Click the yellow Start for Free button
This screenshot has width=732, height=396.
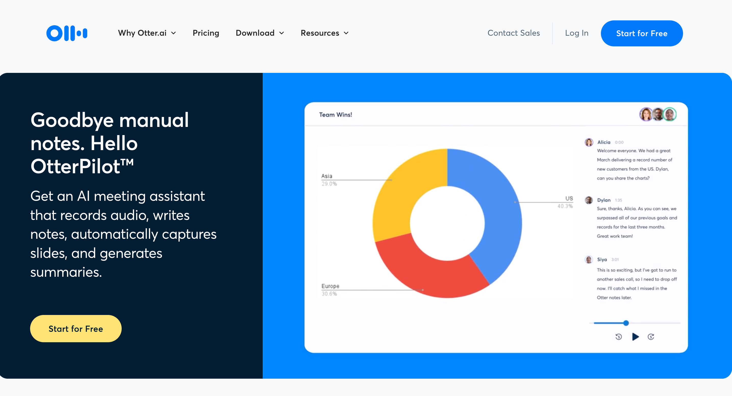(x=76, y=329)
